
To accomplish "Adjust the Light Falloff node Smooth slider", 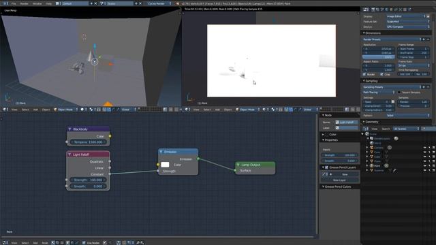I will [88, 186].
